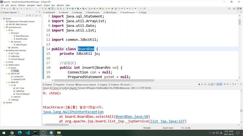The height and width of the screenshot is (136, 243).
Task: Open Project Explorer view menu icon
Action: click(40, 15)
